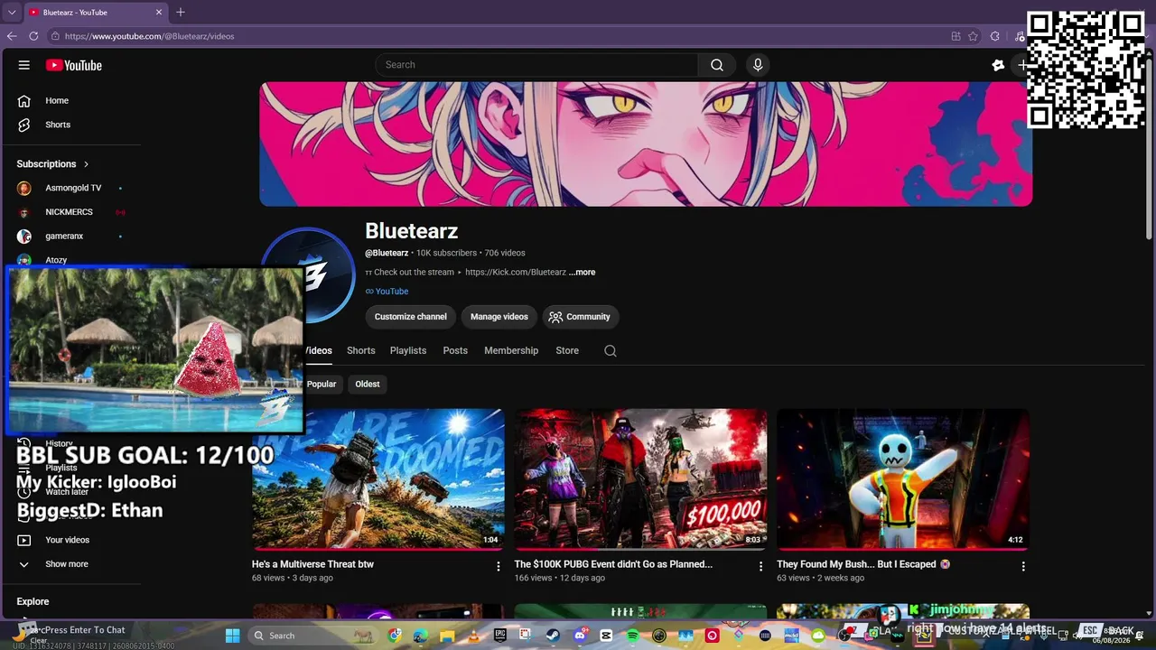
Task: Open the browser tab list dropdown
Action: coord(12,13)
